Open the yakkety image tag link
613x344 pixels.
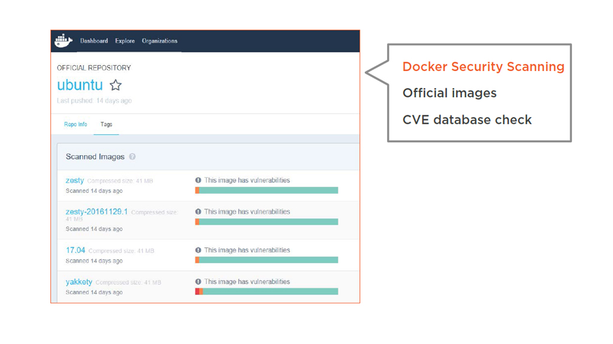79,282
